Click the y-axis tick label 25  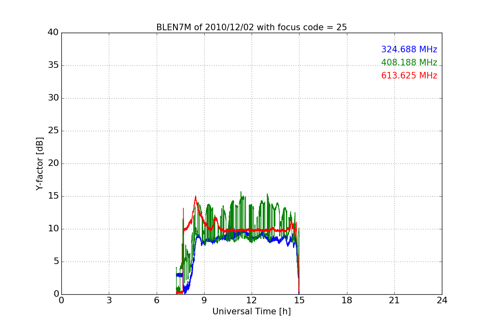click(x=53, y=131)
